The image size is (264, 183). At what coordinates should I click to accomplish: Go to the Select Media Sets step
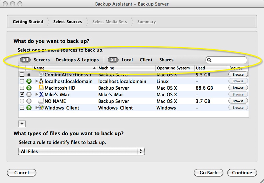pos(110,22)
